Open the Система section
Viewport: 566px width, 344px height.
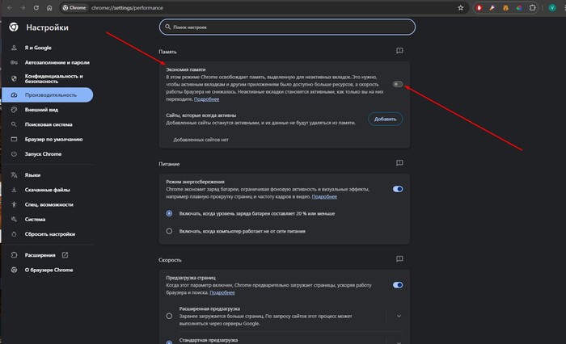tap(47, 219)
